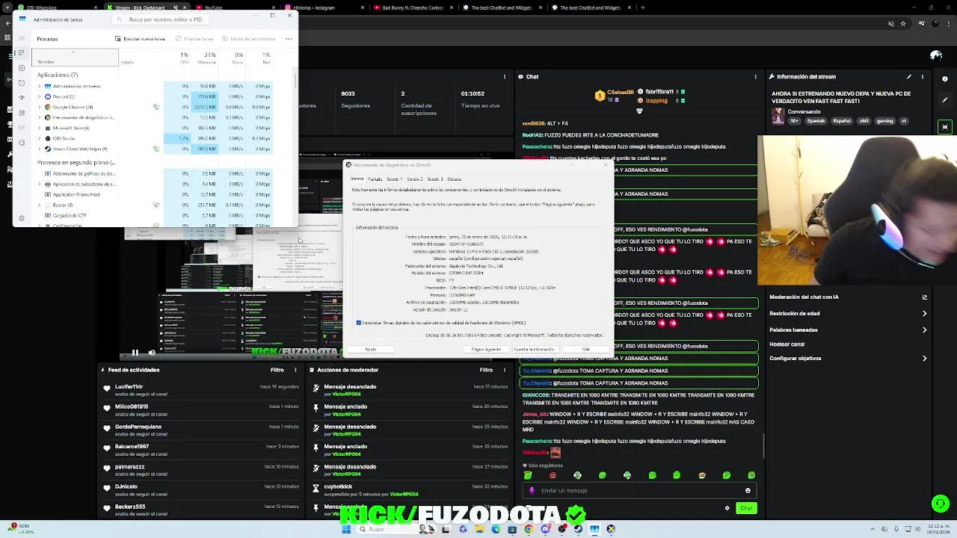The height and width of the screenshot is (538, 957).
Task: Open emoji picker in chat input
Action: tap(748, 491)
